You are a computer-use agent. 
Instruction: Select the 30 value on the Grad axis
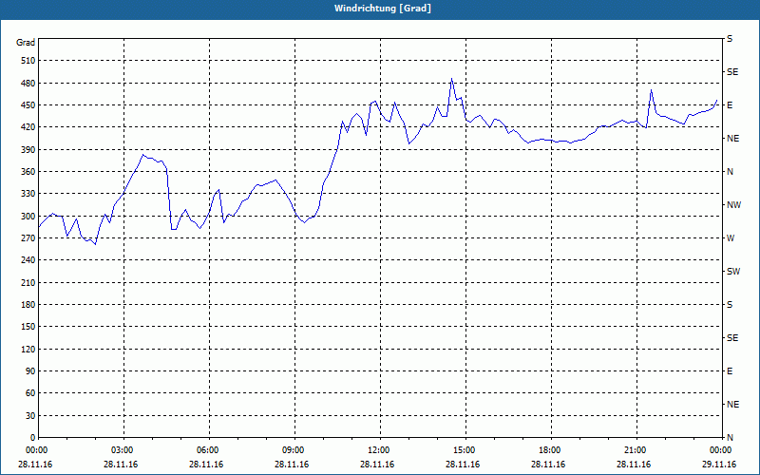tap(30, 415)
